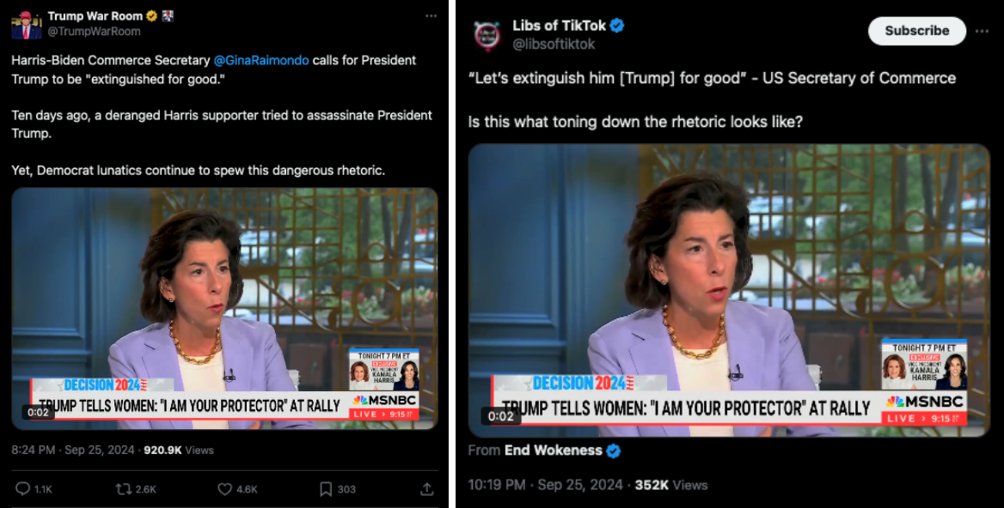This screenshot has width=1004, height=508.
Task: Open Libs of TikTok profile avatar
Action: click(487, 34)
